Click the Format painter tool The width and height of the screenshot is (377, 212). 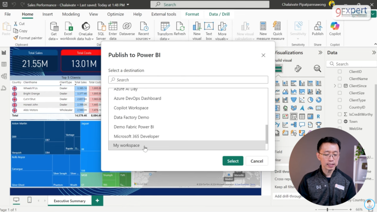coord(28,38)
